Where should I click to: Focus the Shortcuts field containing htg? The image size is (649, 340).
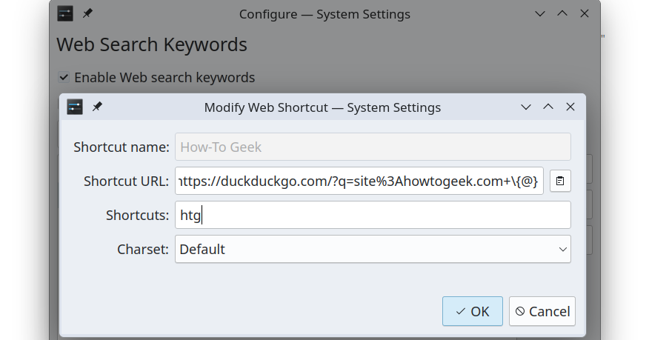point(373,216)
